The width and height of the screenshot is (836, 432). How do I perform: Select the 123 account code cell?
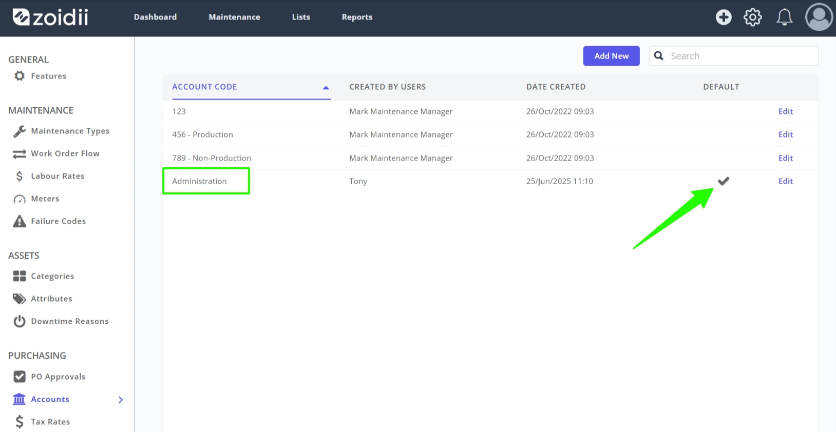click(x=179, y=111)
